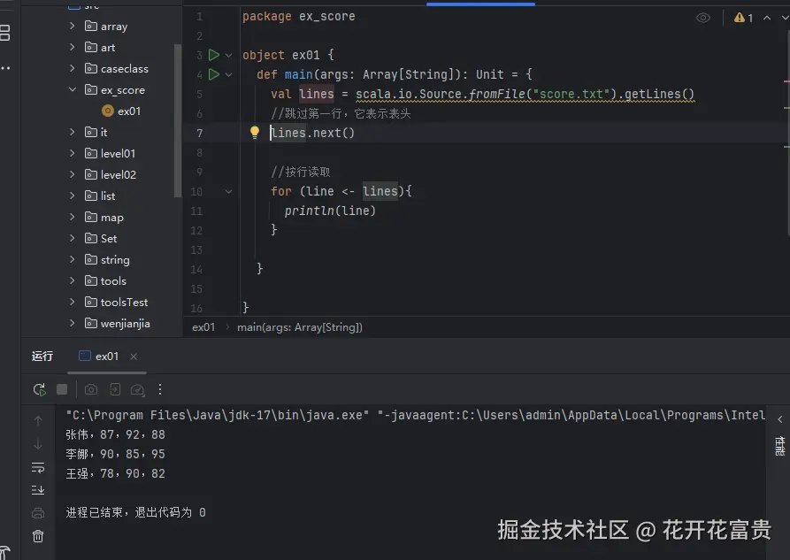
Task: Stop the running process
Action: [x=62, y=389]
